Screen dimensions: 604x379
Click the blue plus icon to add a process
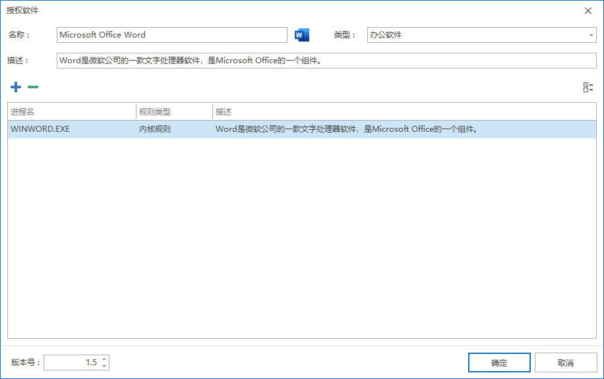(x=16, y=87)
